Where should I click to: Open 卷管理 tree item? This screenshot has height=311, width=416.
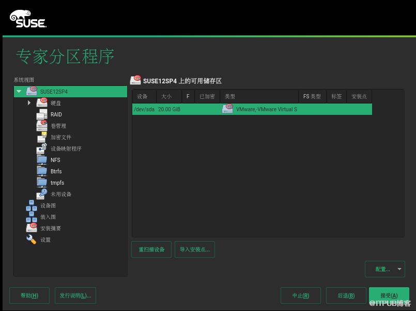(x=58, y=126)
